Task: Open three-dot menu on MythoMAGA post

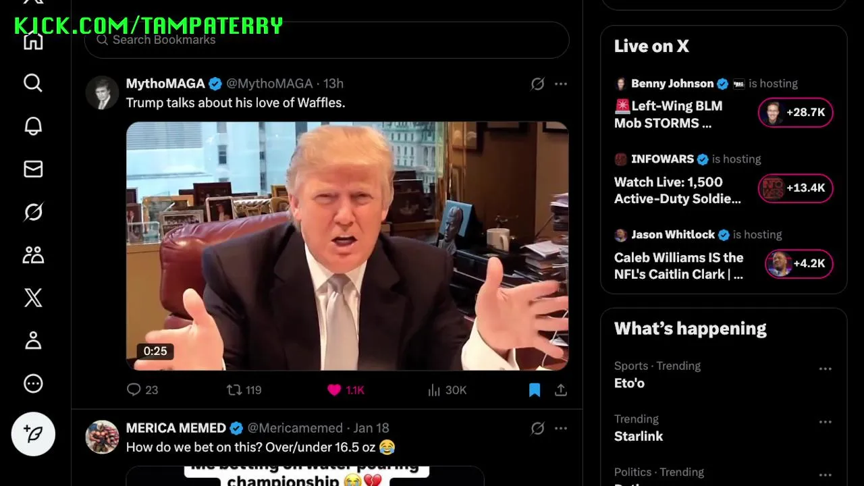Action: coord(561,84)
